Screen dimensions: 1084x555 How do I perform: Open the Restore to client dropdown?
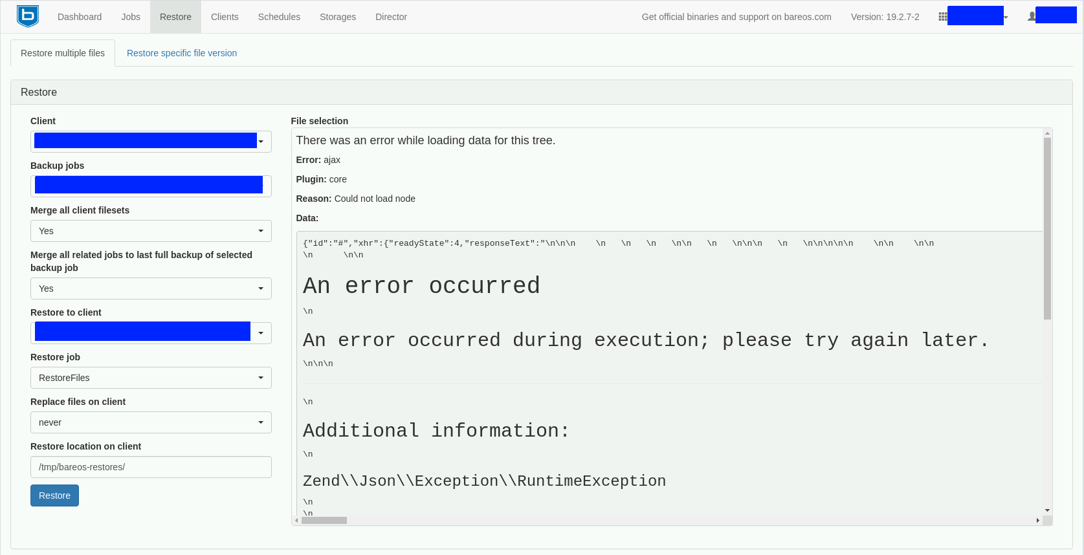click(x=150, y=333)
